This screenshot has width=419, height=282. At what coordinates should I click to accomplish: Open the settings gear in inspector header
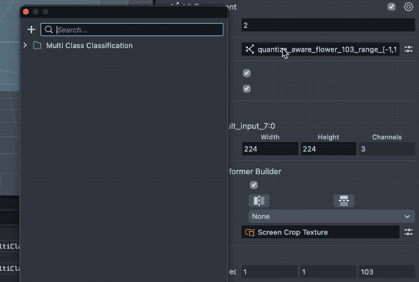coord(409,7)
